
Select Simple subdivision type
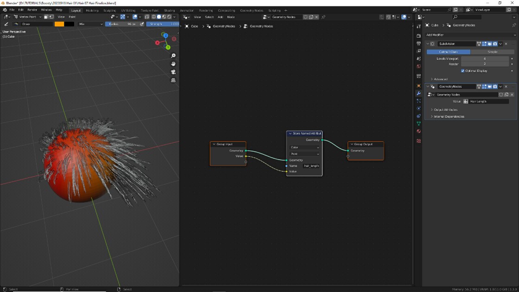pyautogui.click(x=492, y=52)
